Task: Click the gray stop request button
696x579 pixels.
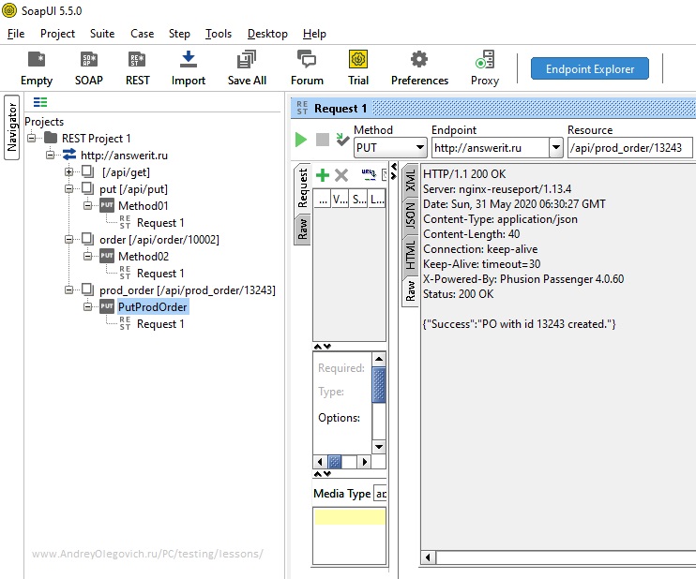Action: click(323, 140)
